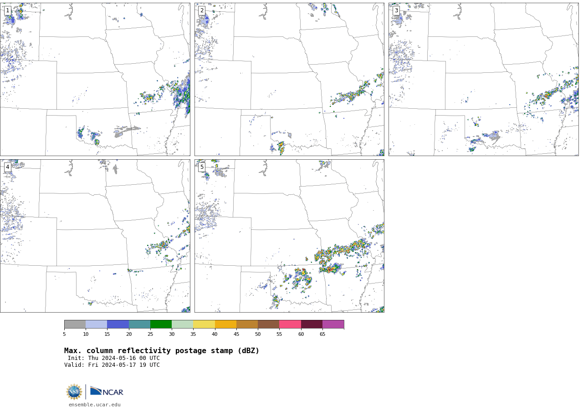Select the maroon 60-65 dBZ swatch

pyautogui.click(x=312, y=324)
